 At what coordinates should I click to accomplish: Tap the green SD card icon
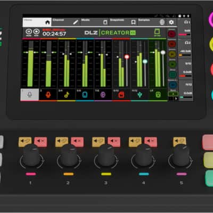pos(157,32)
